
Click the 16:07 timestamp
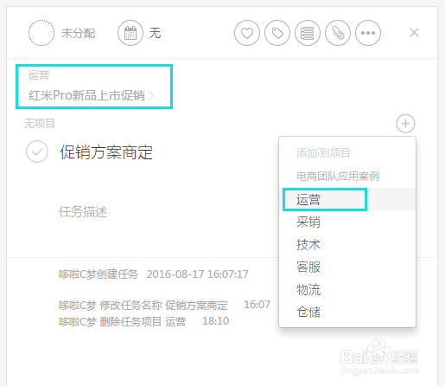pyautogui.click(x=257, y=305)
